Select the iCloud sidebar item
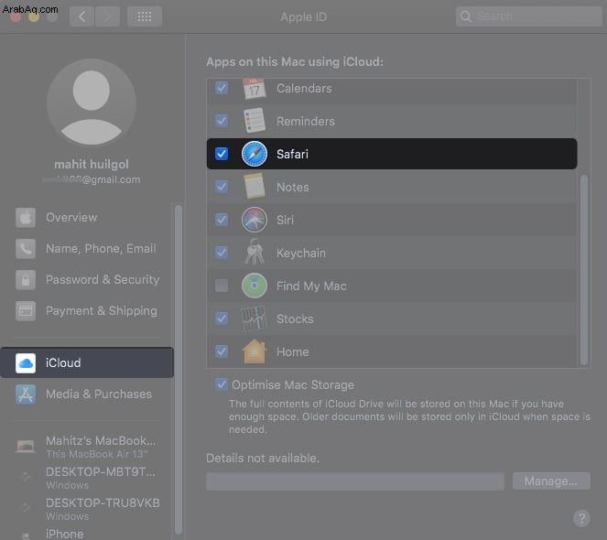 87,362
